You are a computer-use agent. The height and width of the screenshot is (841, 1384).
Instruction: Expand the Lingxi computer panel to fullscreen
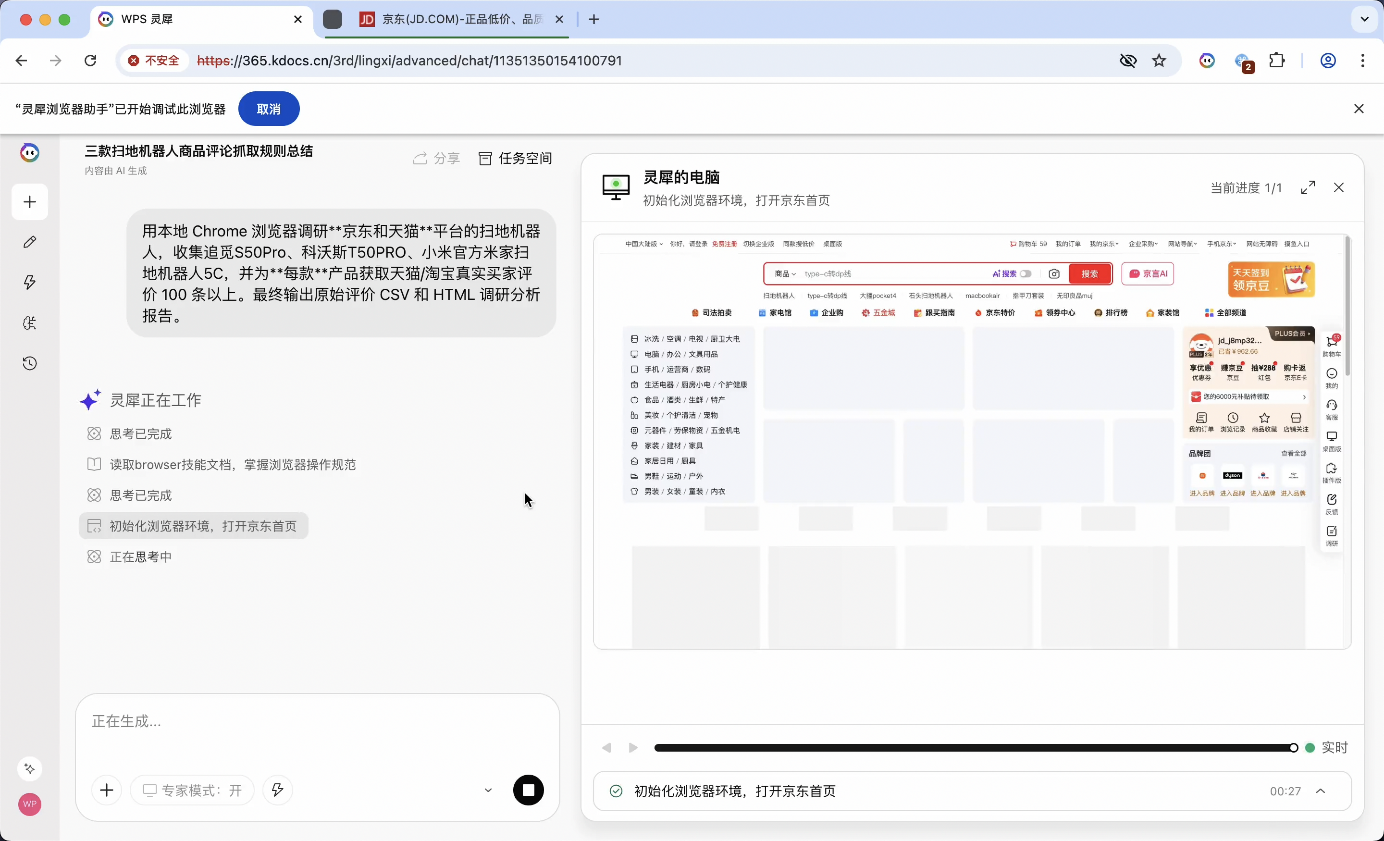[x=1308, y=187]
